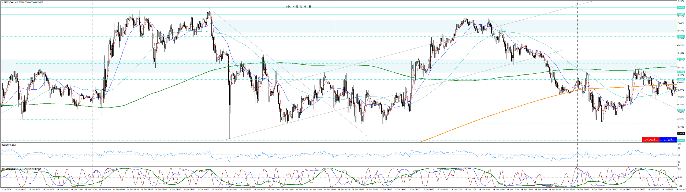This screenshot has width=686, height=192.
Task: Click the 15 Jan 08:00 time axis label
Action: click(414, 190)
